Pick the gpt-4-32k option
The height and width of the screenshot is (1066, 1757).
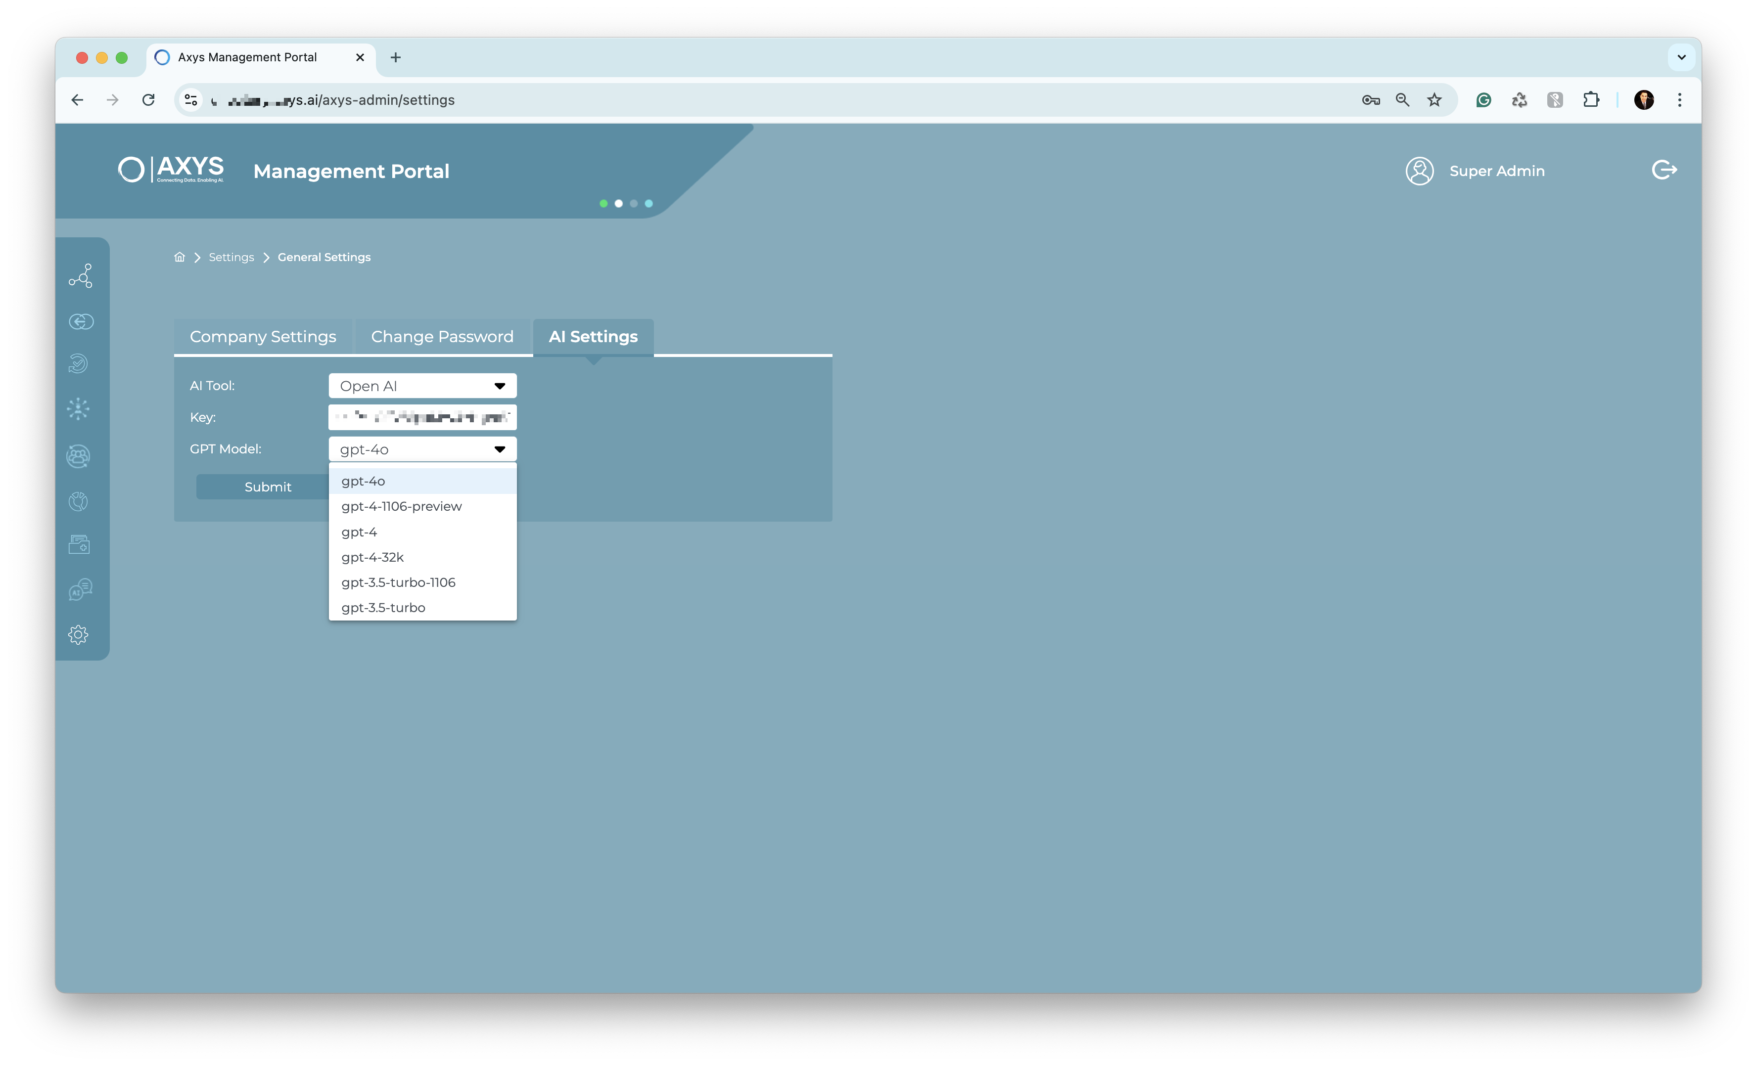click(x=372, y=557)
